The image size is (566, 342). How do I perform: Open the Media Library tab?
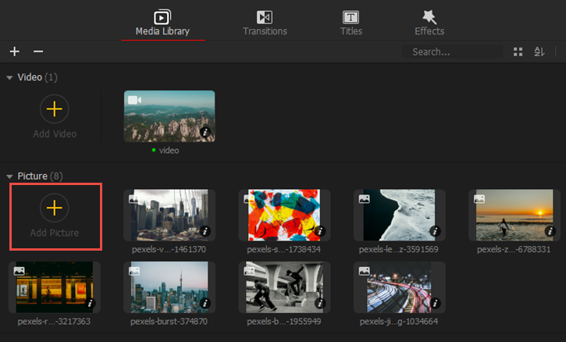coord(162,23)
